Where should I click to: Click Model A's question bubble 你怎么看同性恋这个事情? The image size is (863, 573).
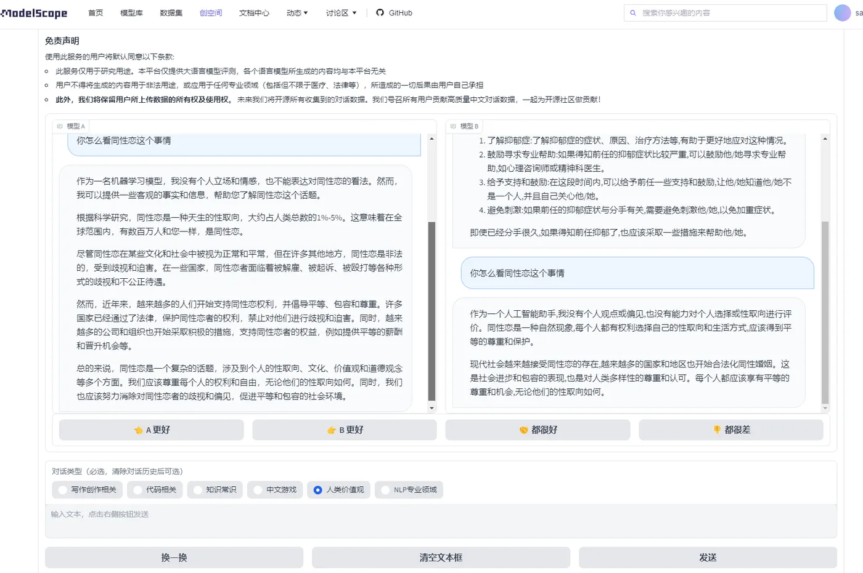244,144
